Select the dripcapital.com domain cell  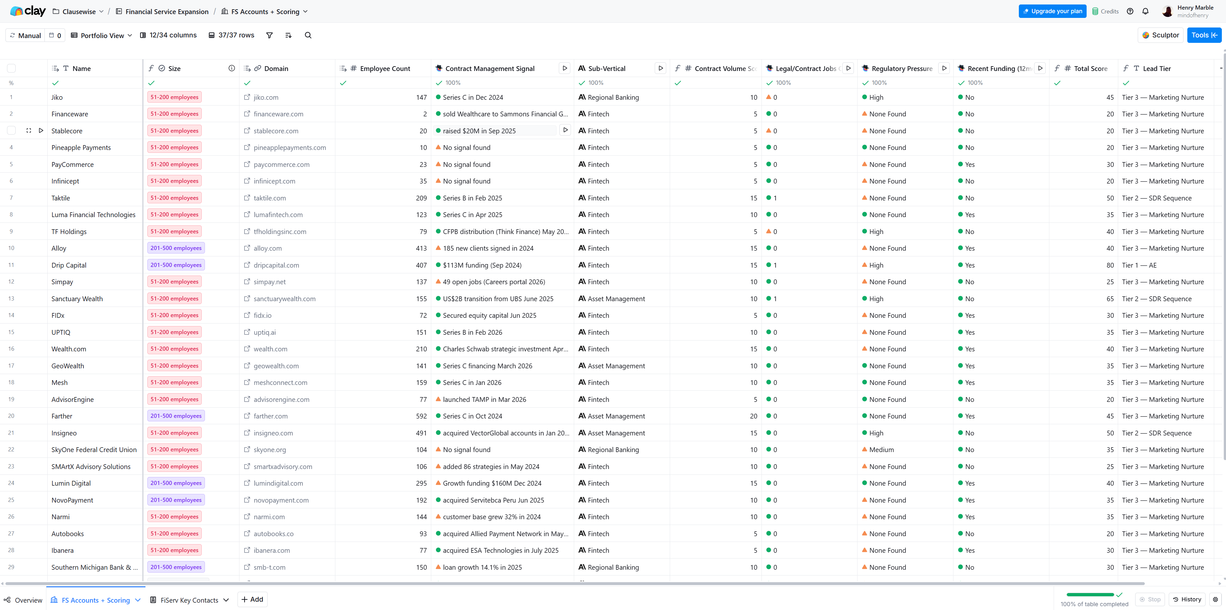[287, 265]
